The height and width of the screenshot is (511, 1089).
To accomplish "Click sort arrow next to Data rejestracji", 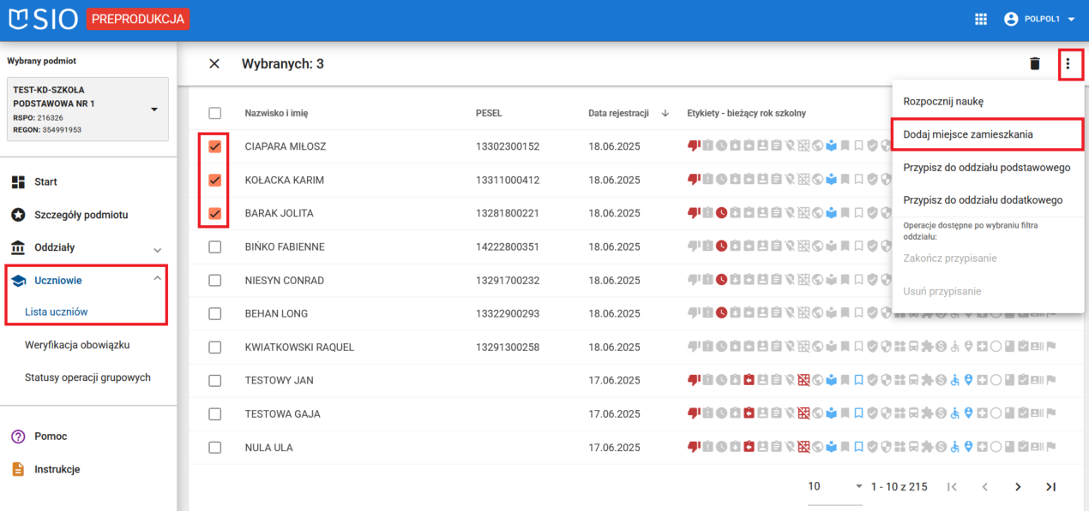I will click(x=665, y=113).
